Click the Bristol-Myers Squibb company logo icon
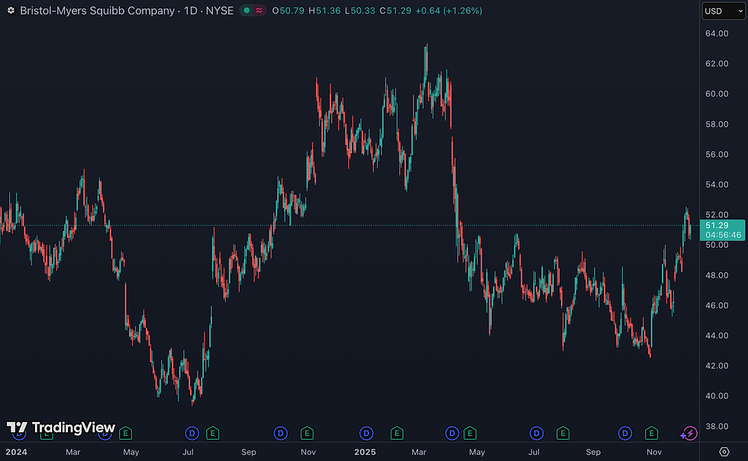This screenshot has width=748, height=461. point(11,11)
